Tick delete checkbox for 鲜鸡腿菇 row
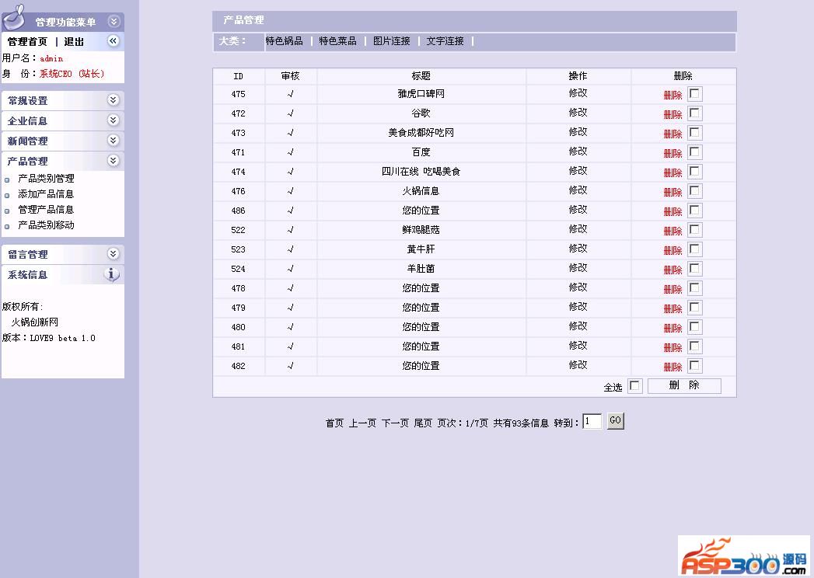The image size is (814, 578). click(x=694, y=230)
